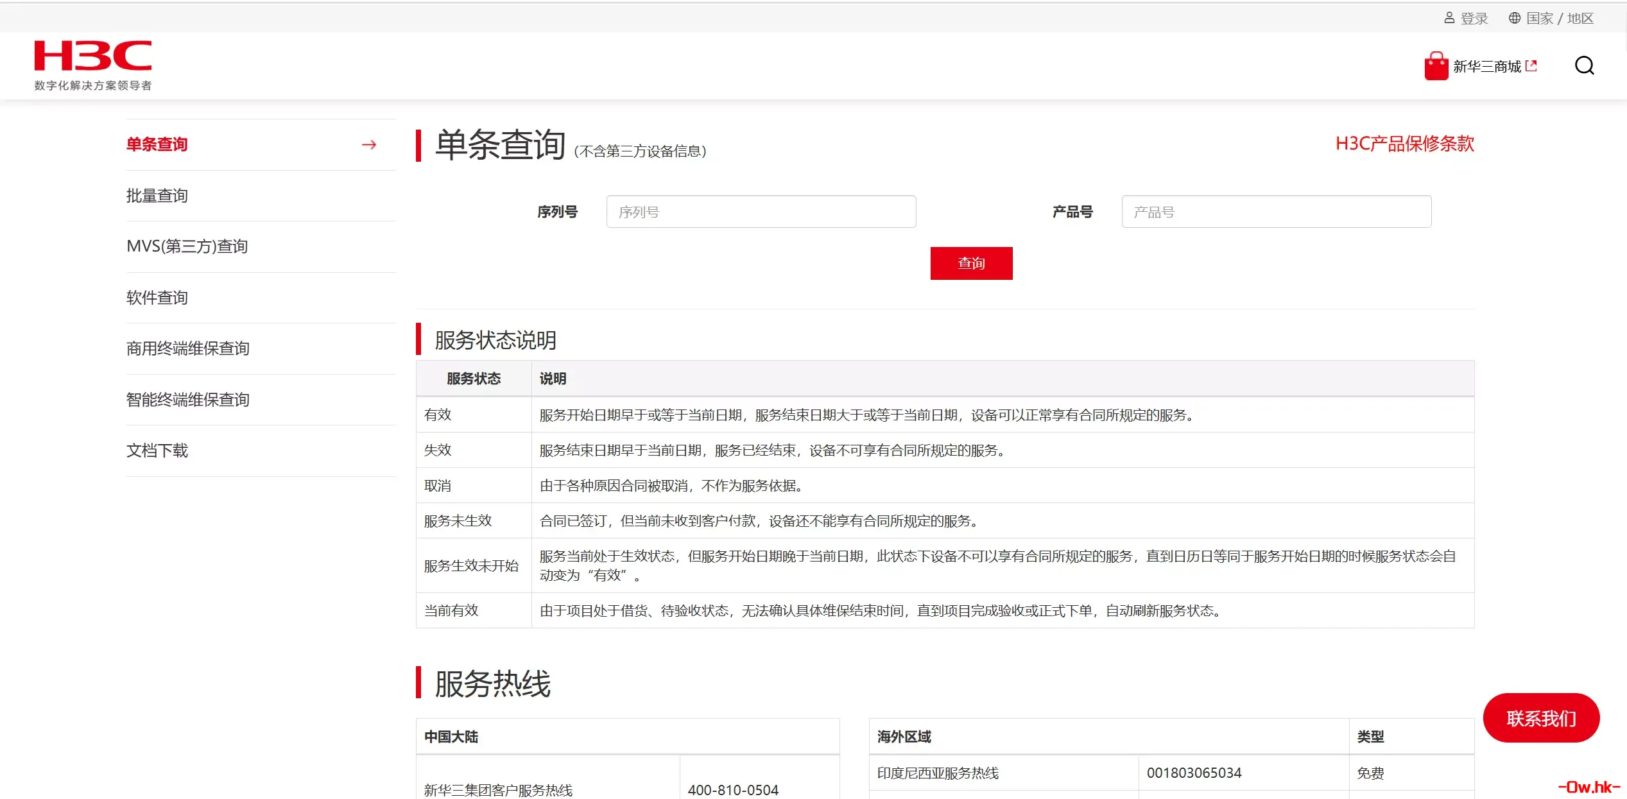
Task: Switch to 软件查询
Action: click(x=157, y=297)
